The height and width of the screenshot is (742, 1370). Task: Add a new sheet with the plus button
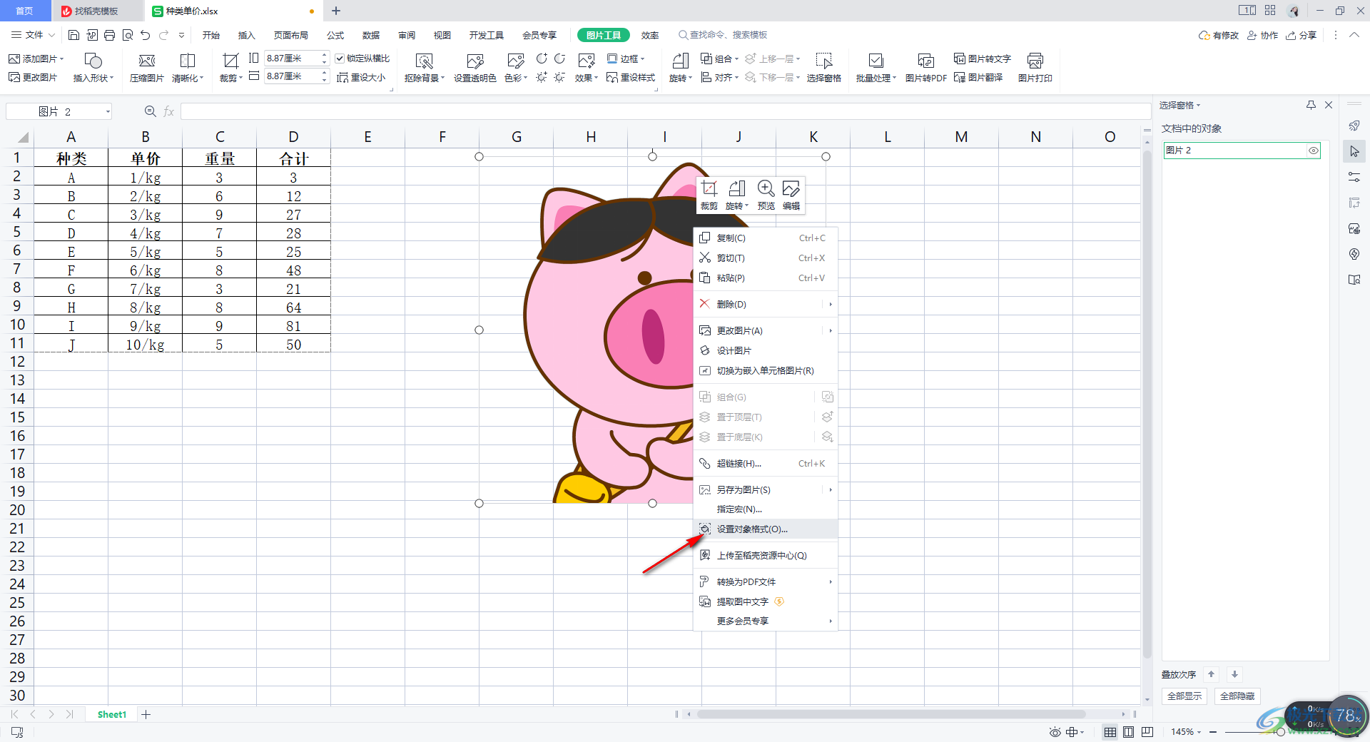pyautogui.click(x=146, y=714)
